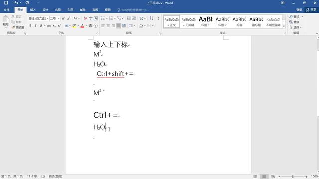The image size is (319, 179).
Task: Select the 标题 2 (Heading 2) style
Action: 222,21
